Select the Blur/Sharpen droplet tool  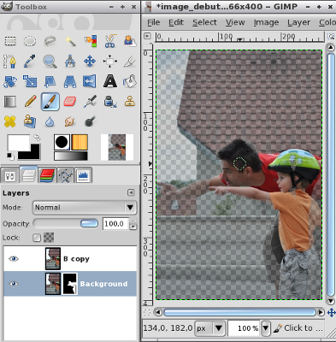point(50,122)
